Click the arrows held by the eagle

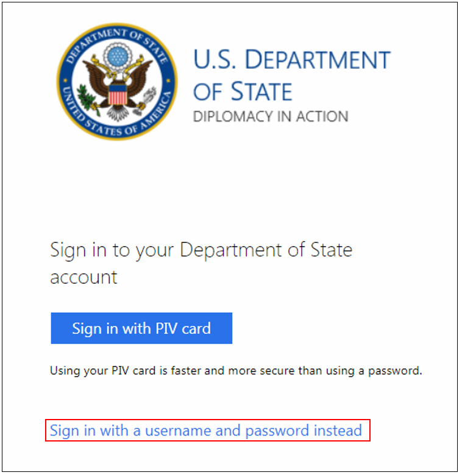[147, 99]
